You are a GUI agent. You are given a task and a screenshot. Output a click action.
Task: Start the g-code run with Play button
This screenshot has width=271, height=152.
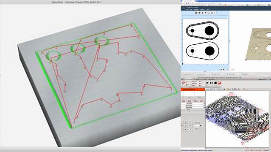point(207,83)
